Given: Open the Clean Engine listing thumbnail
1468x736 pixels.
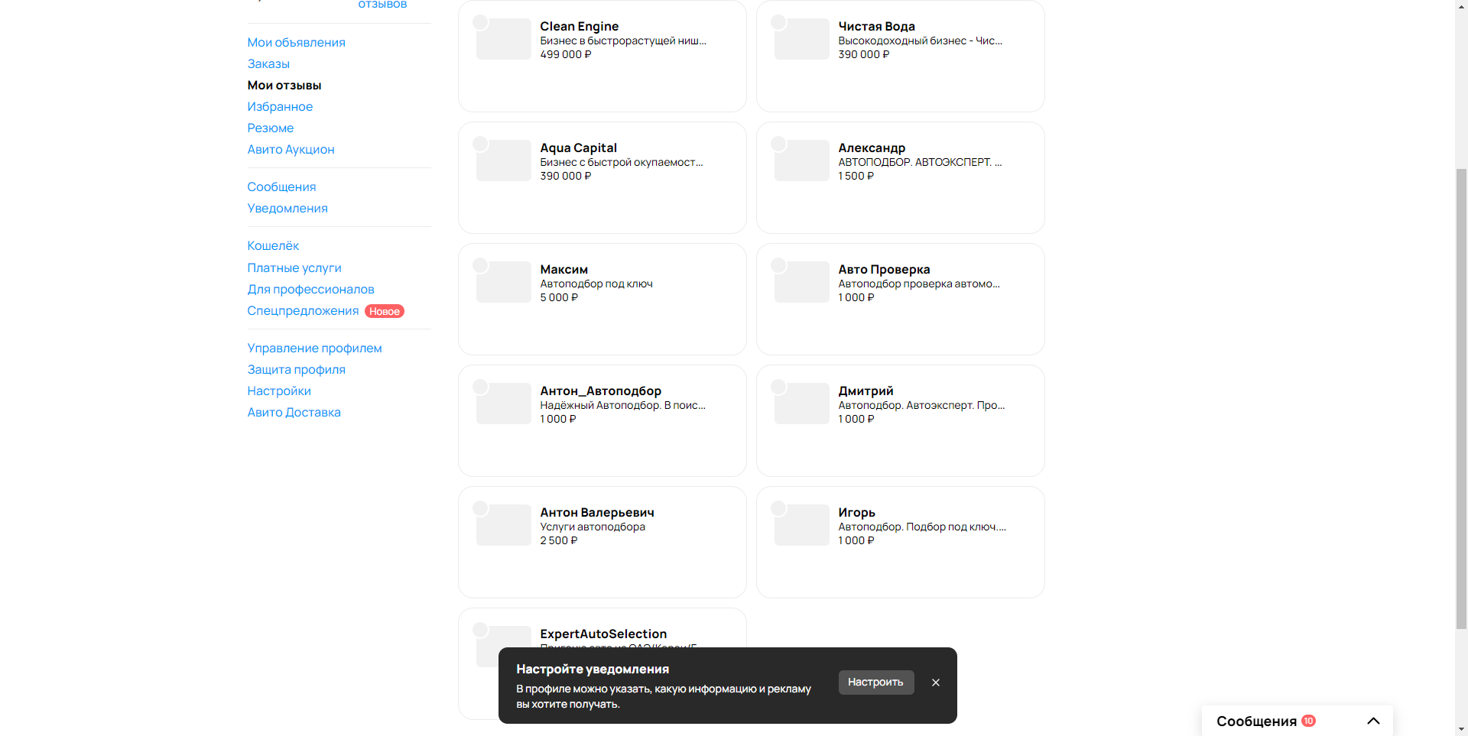Looking at the screenshot, I should pyautogui.click(x=503, y=39).
